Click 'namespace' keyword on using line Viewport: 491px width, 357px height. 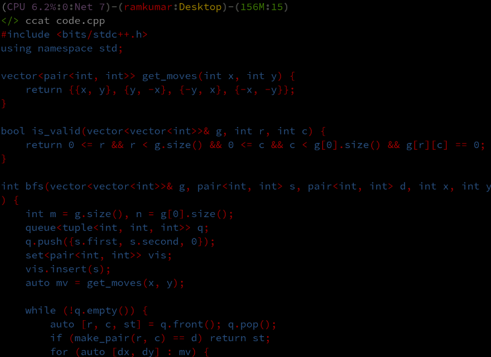[x=65, y=48]
